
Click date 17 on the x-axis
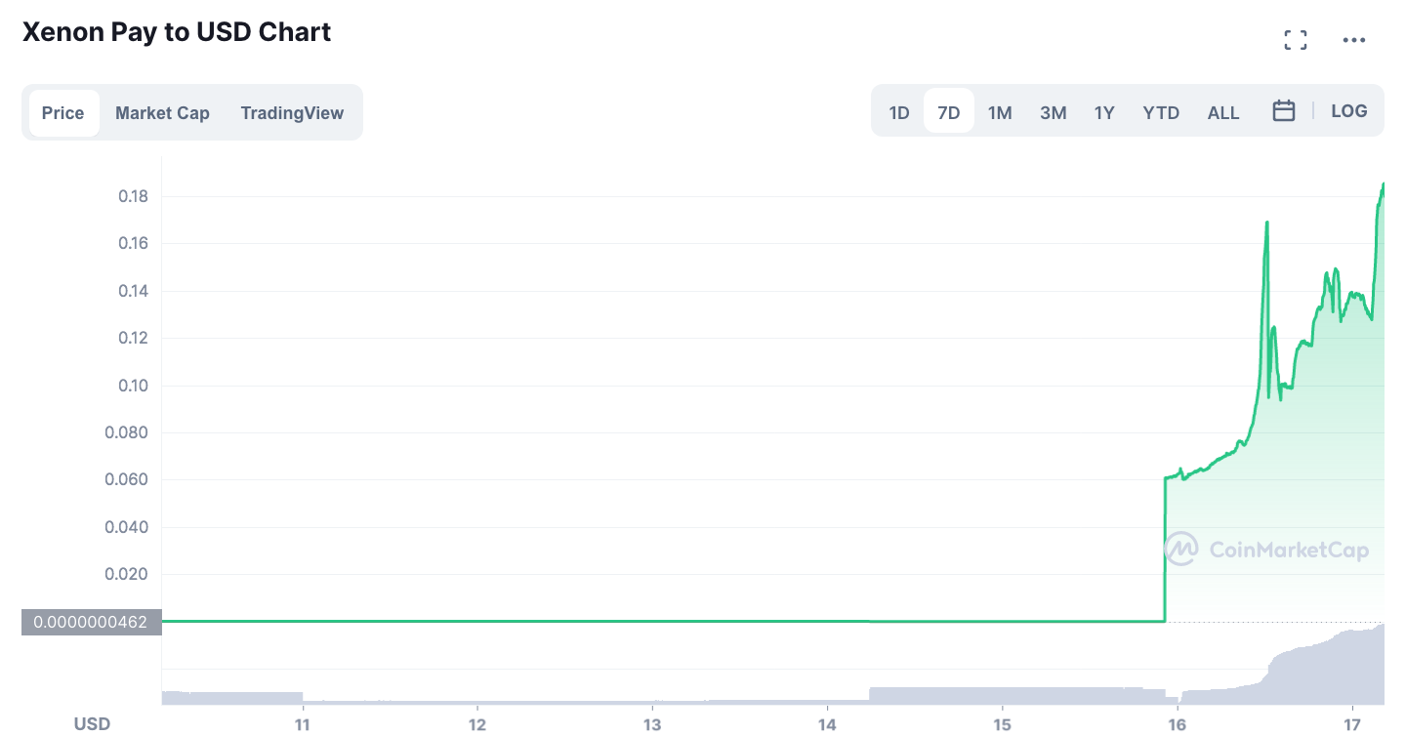(1351, 724)
